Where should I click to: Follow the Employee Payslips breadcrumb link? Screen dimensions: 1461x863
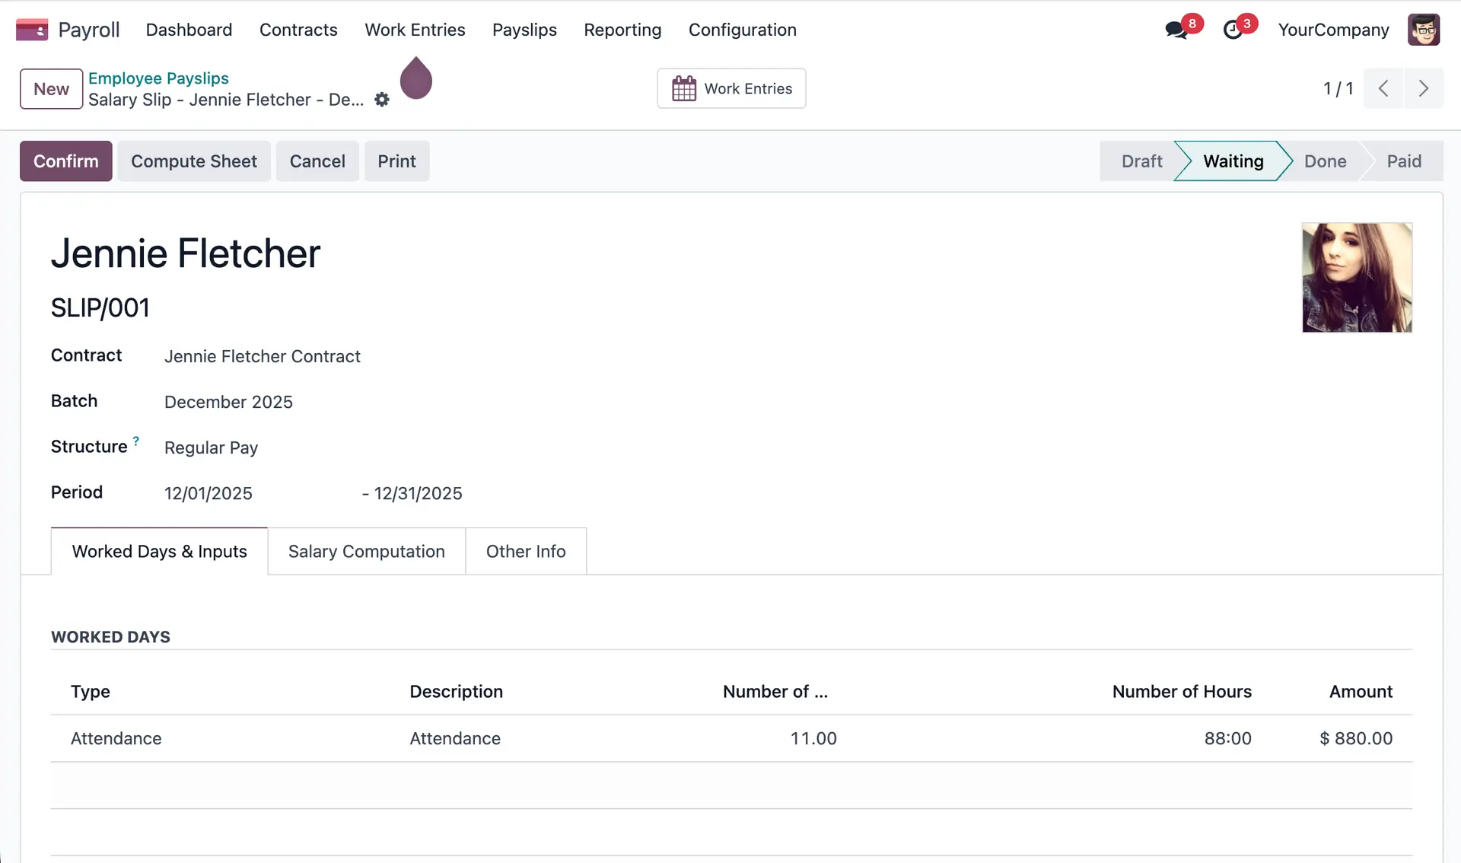tap(158, 78)
